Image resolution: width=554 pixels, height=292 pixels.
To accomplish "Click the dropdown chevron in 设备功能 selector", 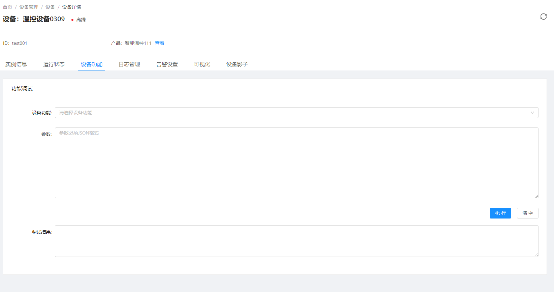I will coord(532,113).
